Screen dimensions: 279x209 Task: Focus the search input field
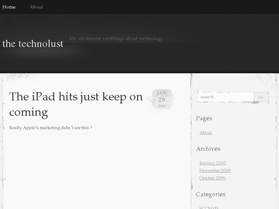[x=226, y=97]
